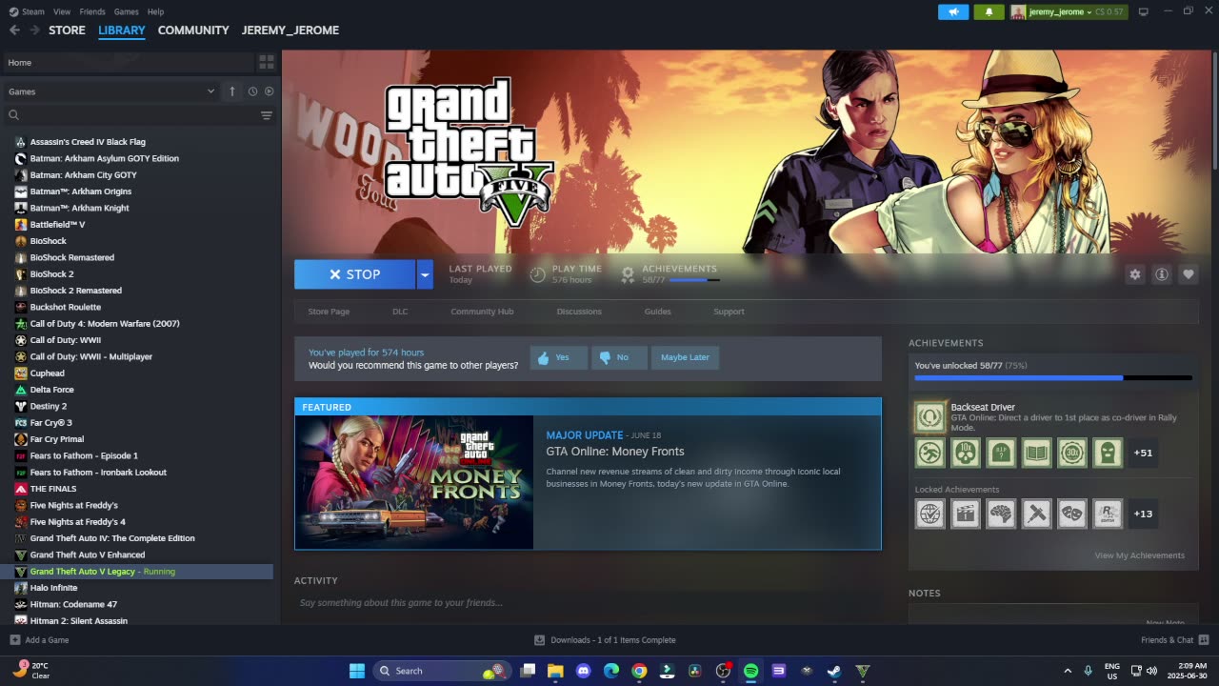Open game settings gear icon

coord(1134,274)
